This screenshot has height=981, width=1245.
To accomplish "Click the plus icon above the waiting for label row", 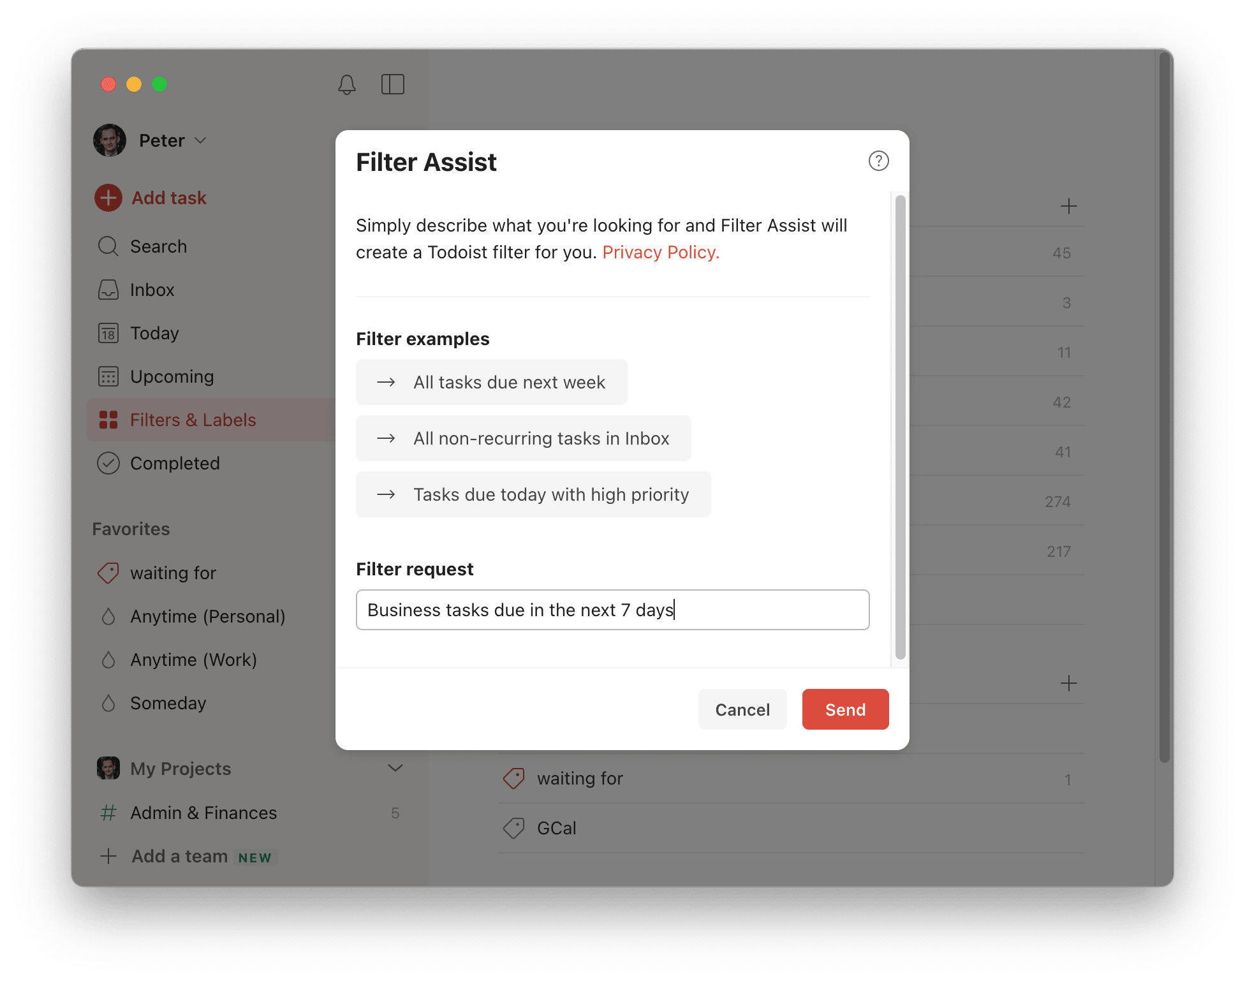I will (x=1068, y=683).
